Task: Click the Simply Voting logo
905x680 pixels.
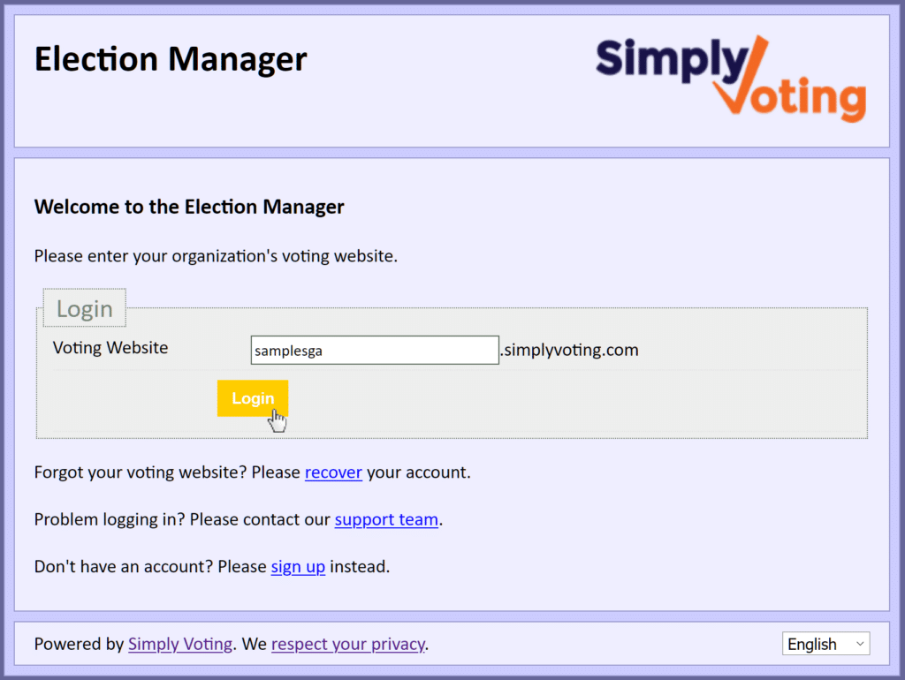Action: [x=731, y=79]
